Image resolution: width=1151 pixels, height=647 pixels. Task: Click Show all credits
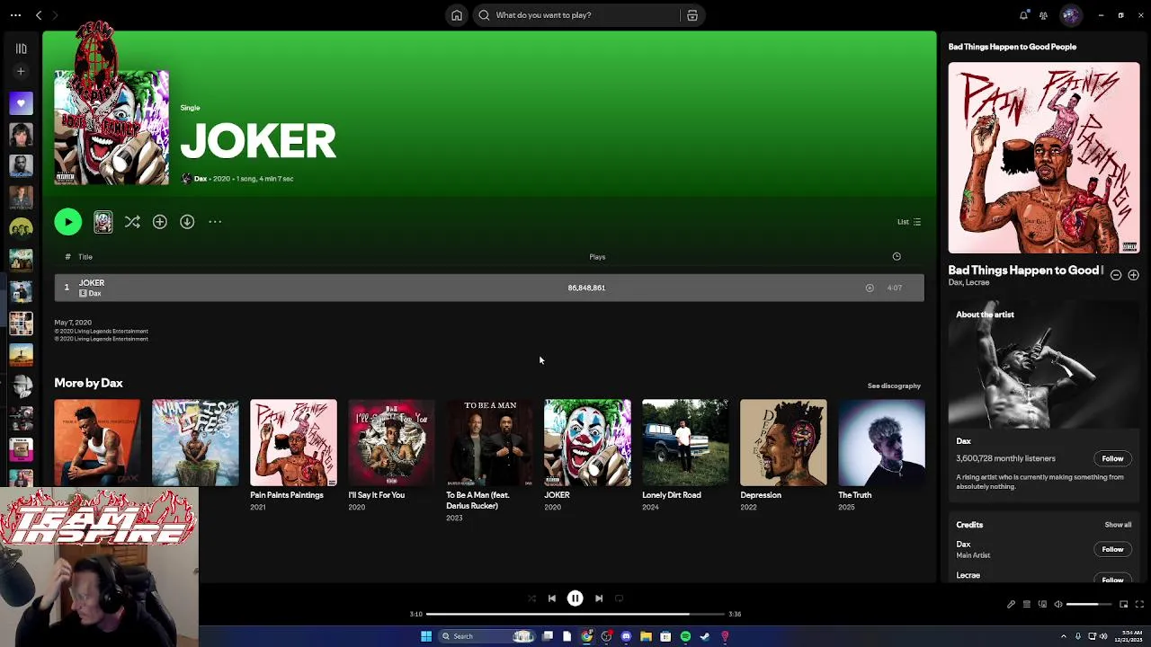click(1118, 525)
